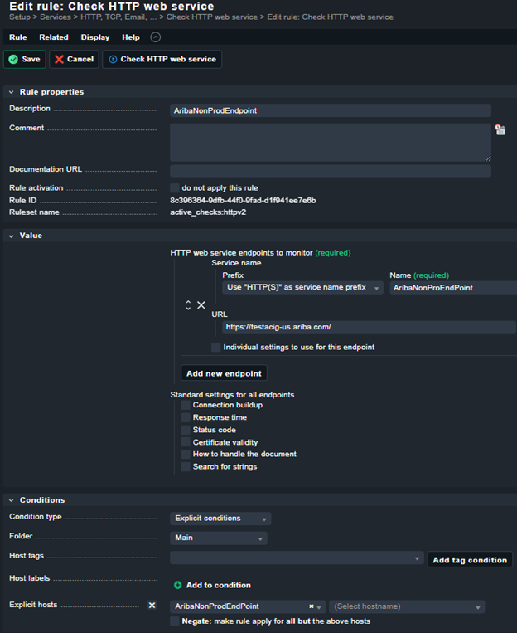
Task: Click the Add new endpoint button
Action: [224, 373]
